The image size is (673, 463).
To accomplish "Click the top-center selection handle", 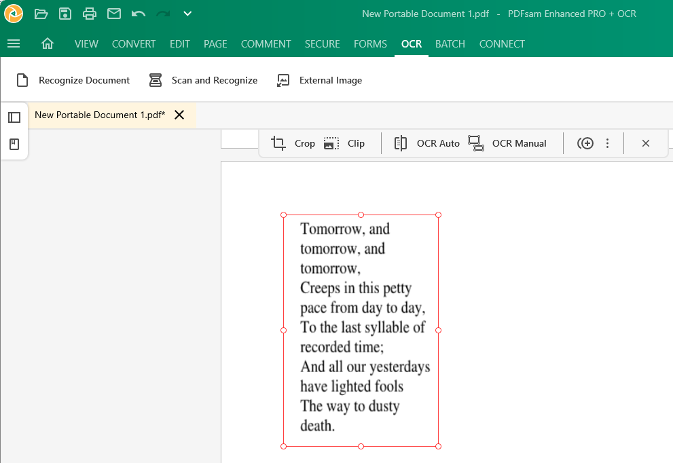I will [361, 215].
